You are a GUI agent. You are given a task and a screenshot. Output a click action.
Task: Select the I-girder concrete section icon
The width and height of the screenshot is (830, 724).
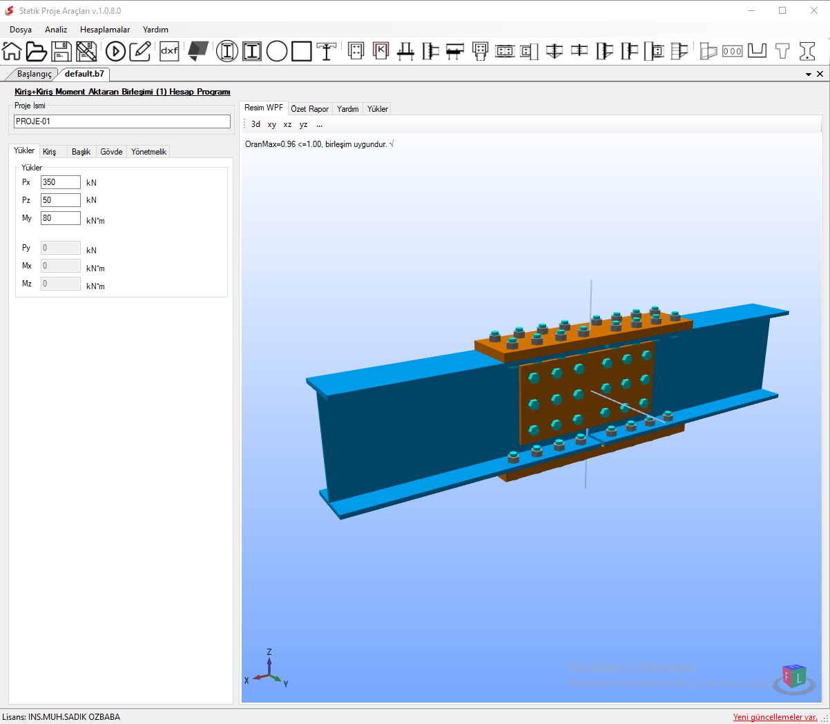point(807,51)
